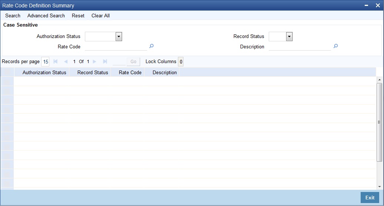Minimize the Rate Code Definition Summary window
The width and height of the screenshot is (384, 206).
366,6
